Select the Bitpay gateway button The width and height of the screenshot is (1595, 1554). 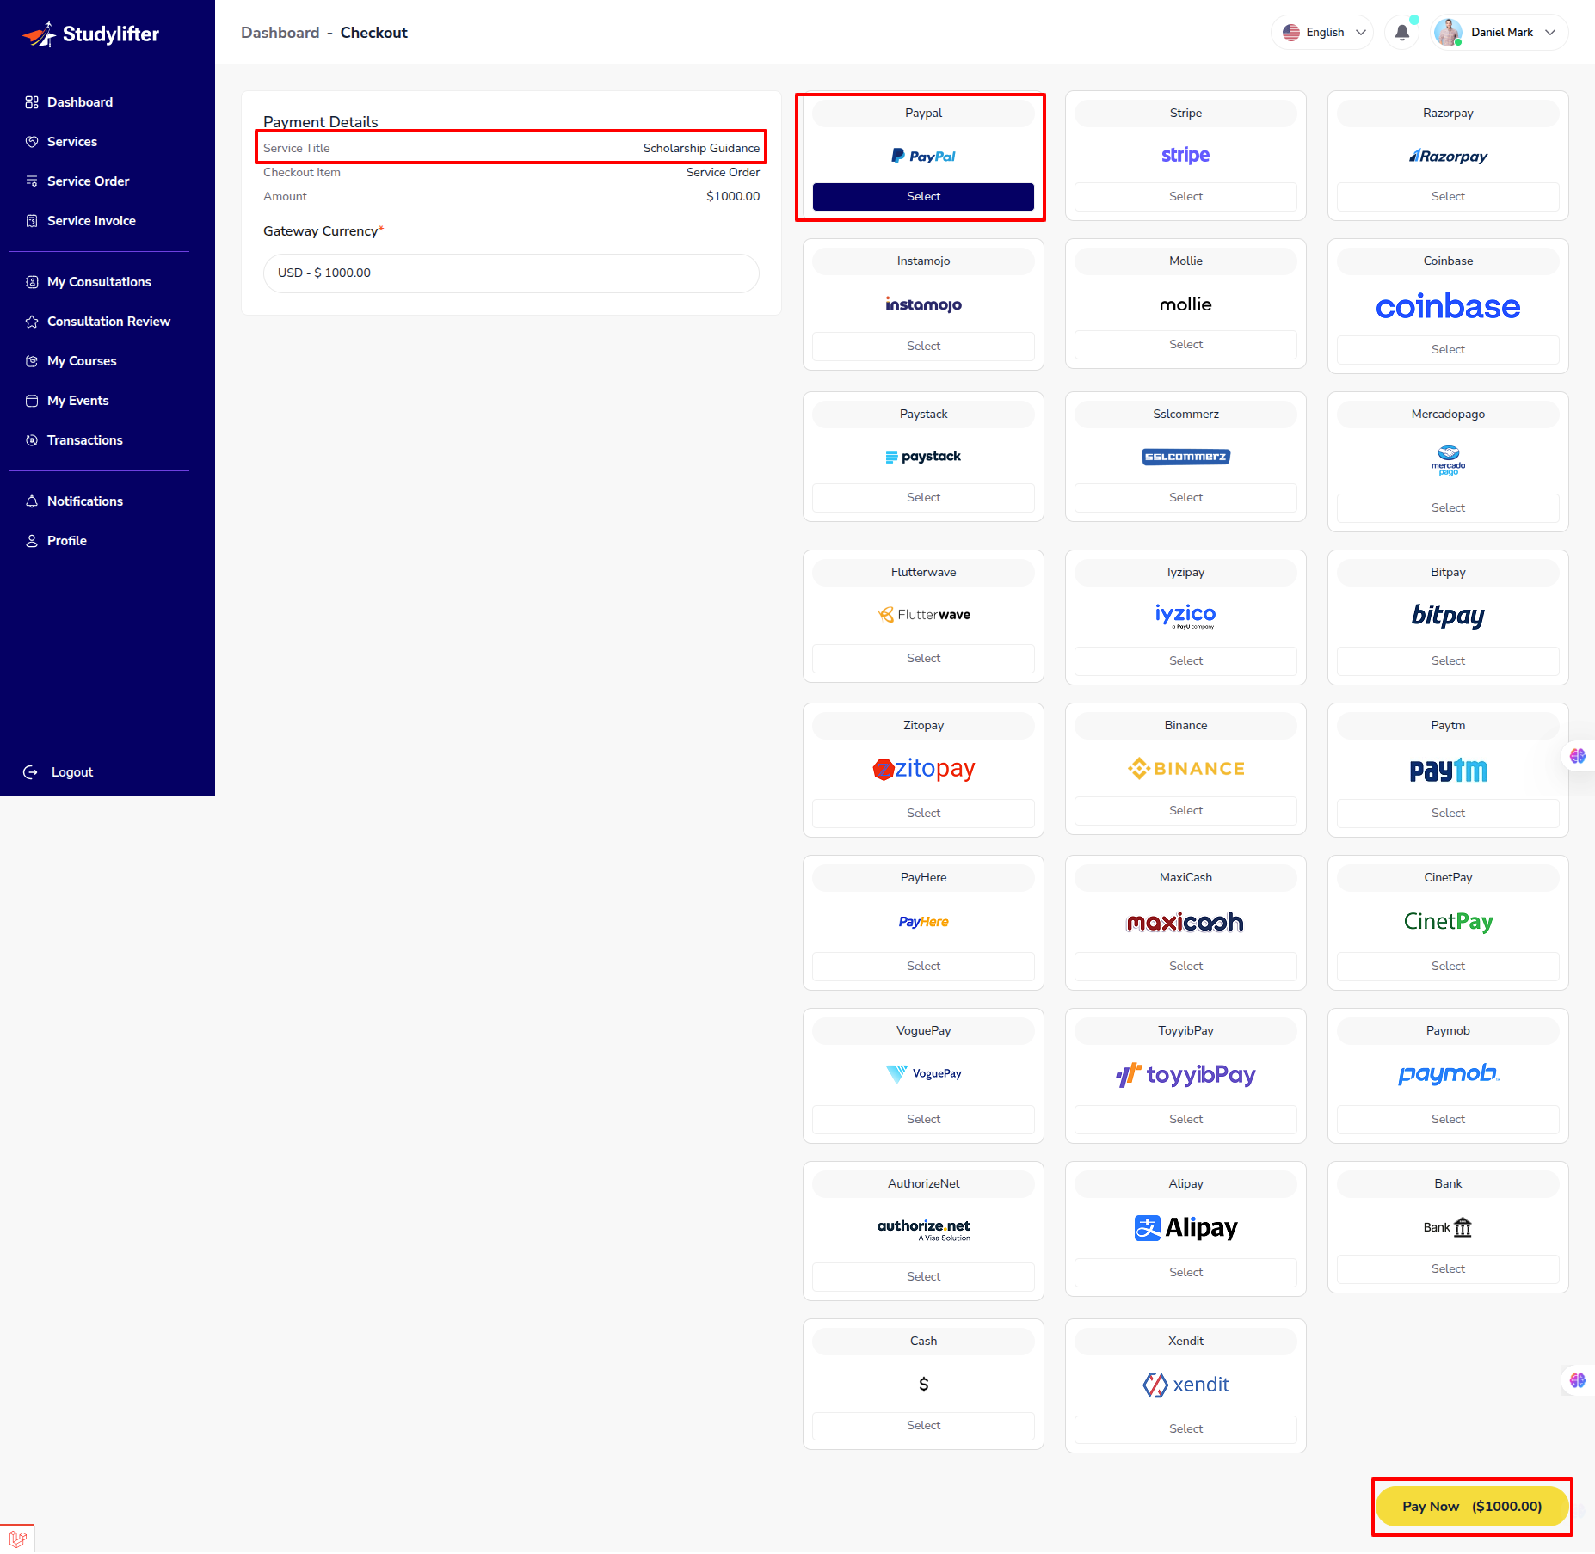point(1448,661)
